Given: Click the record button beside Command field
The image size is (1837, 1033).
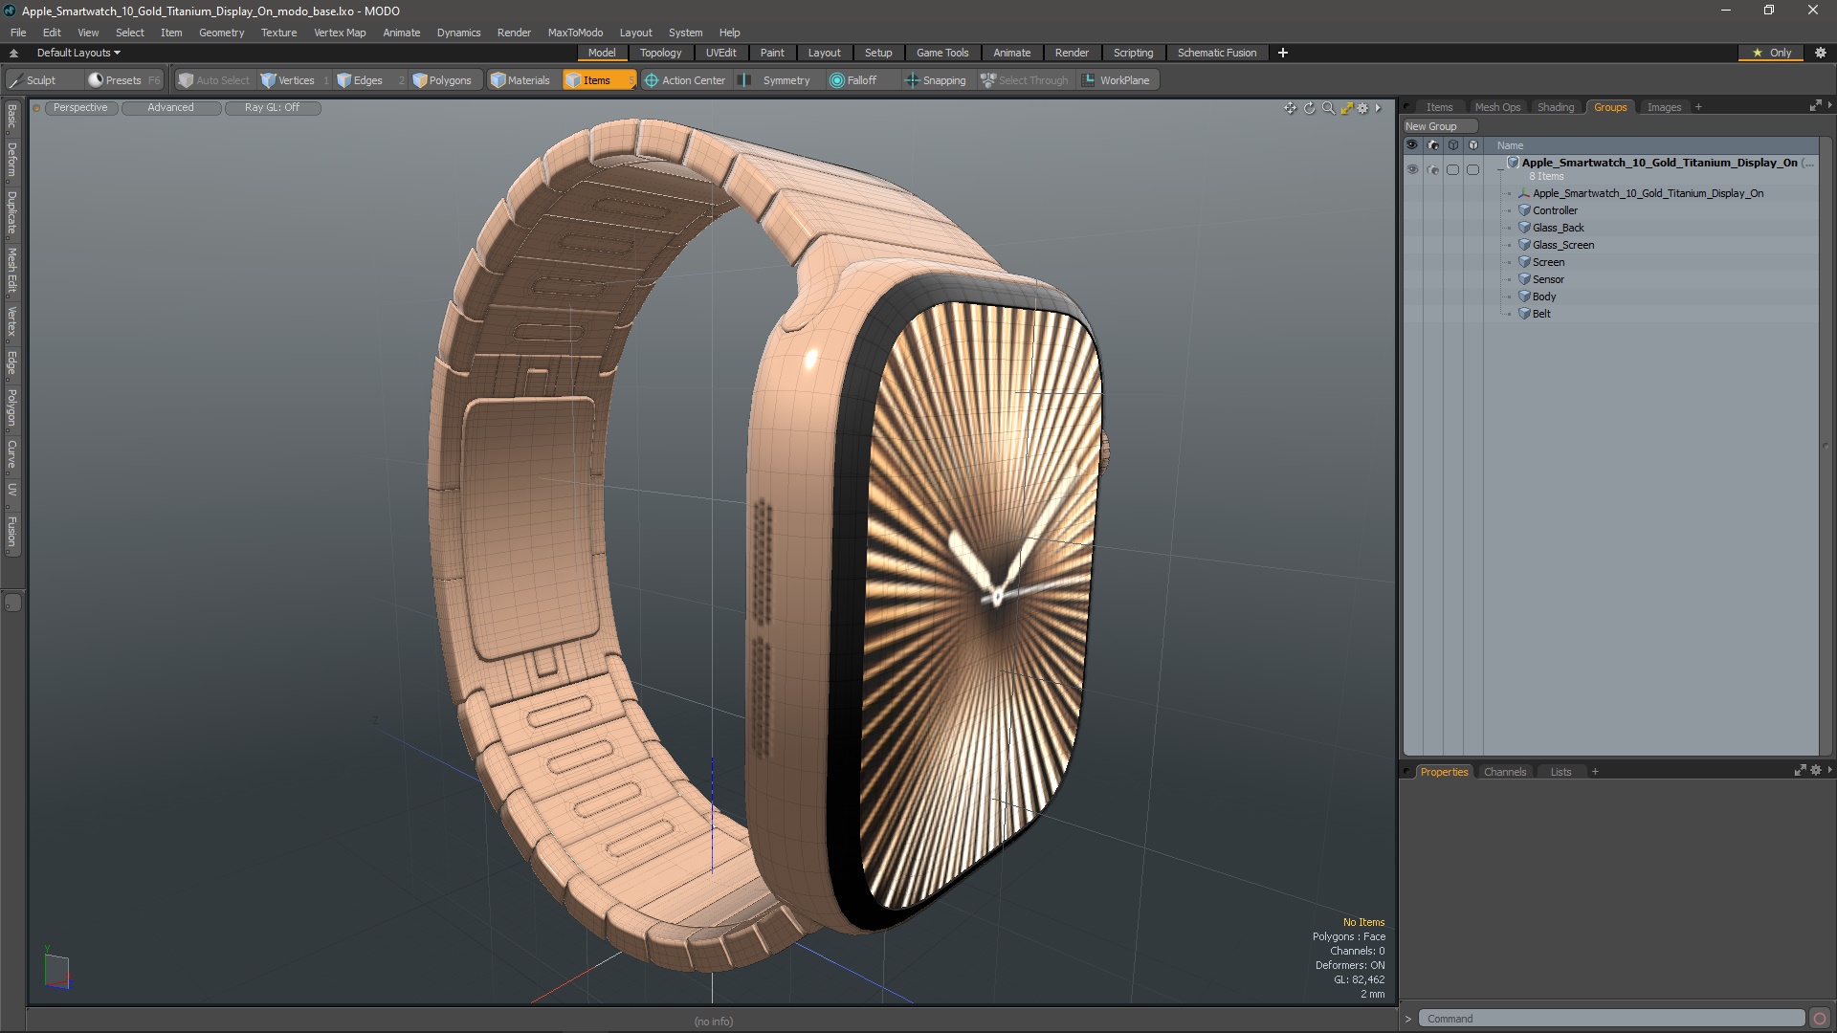Looking at the screenshot, I should tap(1820, 1019).
